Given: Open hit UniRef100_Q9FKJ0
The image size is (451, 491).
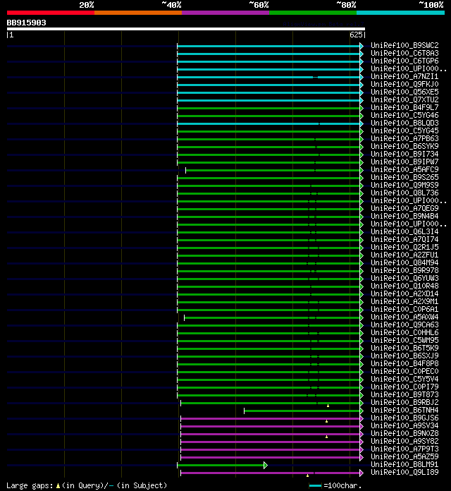Looking at the screenshot, I should 404,84.
